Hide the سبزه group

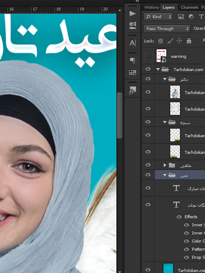[x=148, y=121]
